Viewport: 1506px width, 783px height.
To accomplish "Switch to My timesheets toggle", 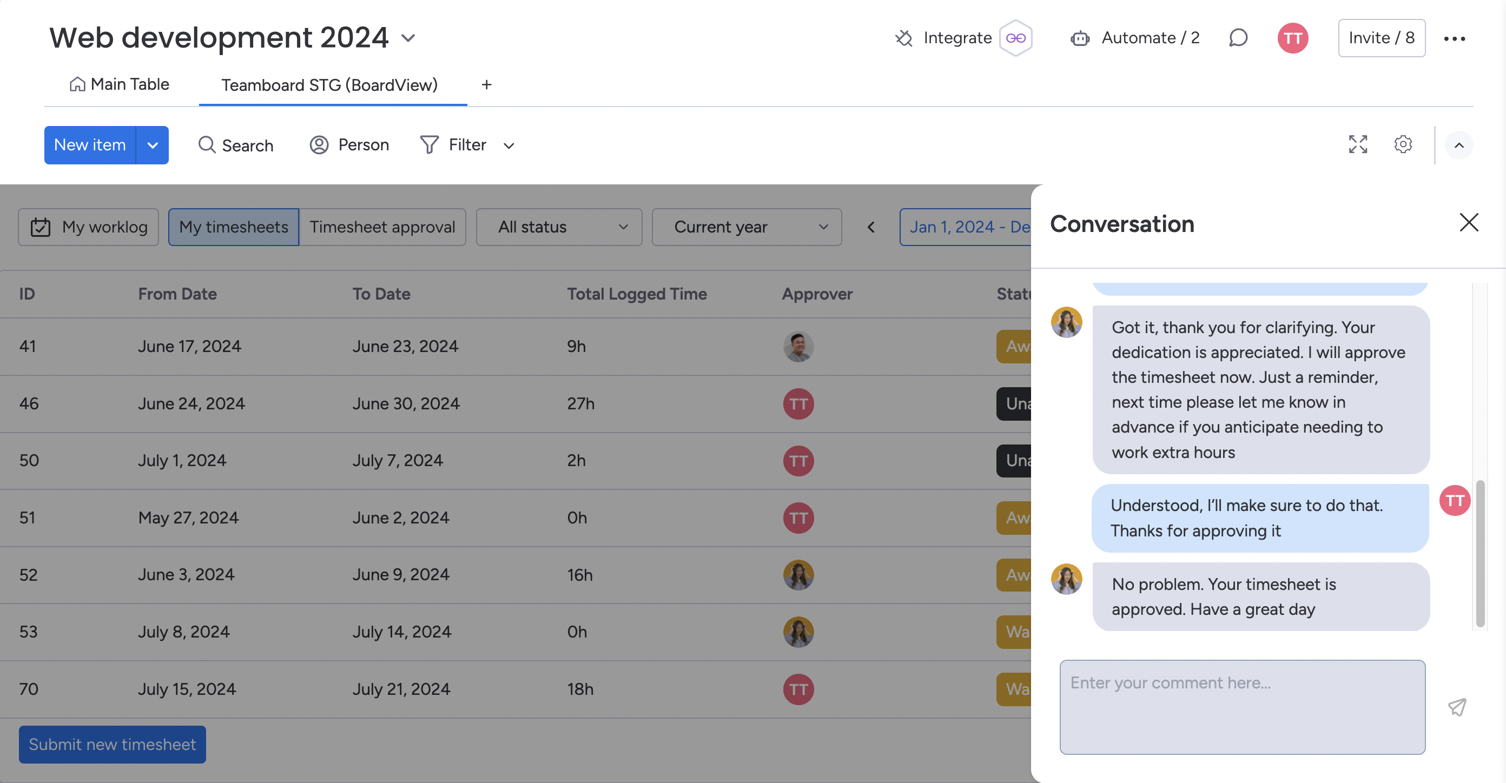I will [233, 227].
